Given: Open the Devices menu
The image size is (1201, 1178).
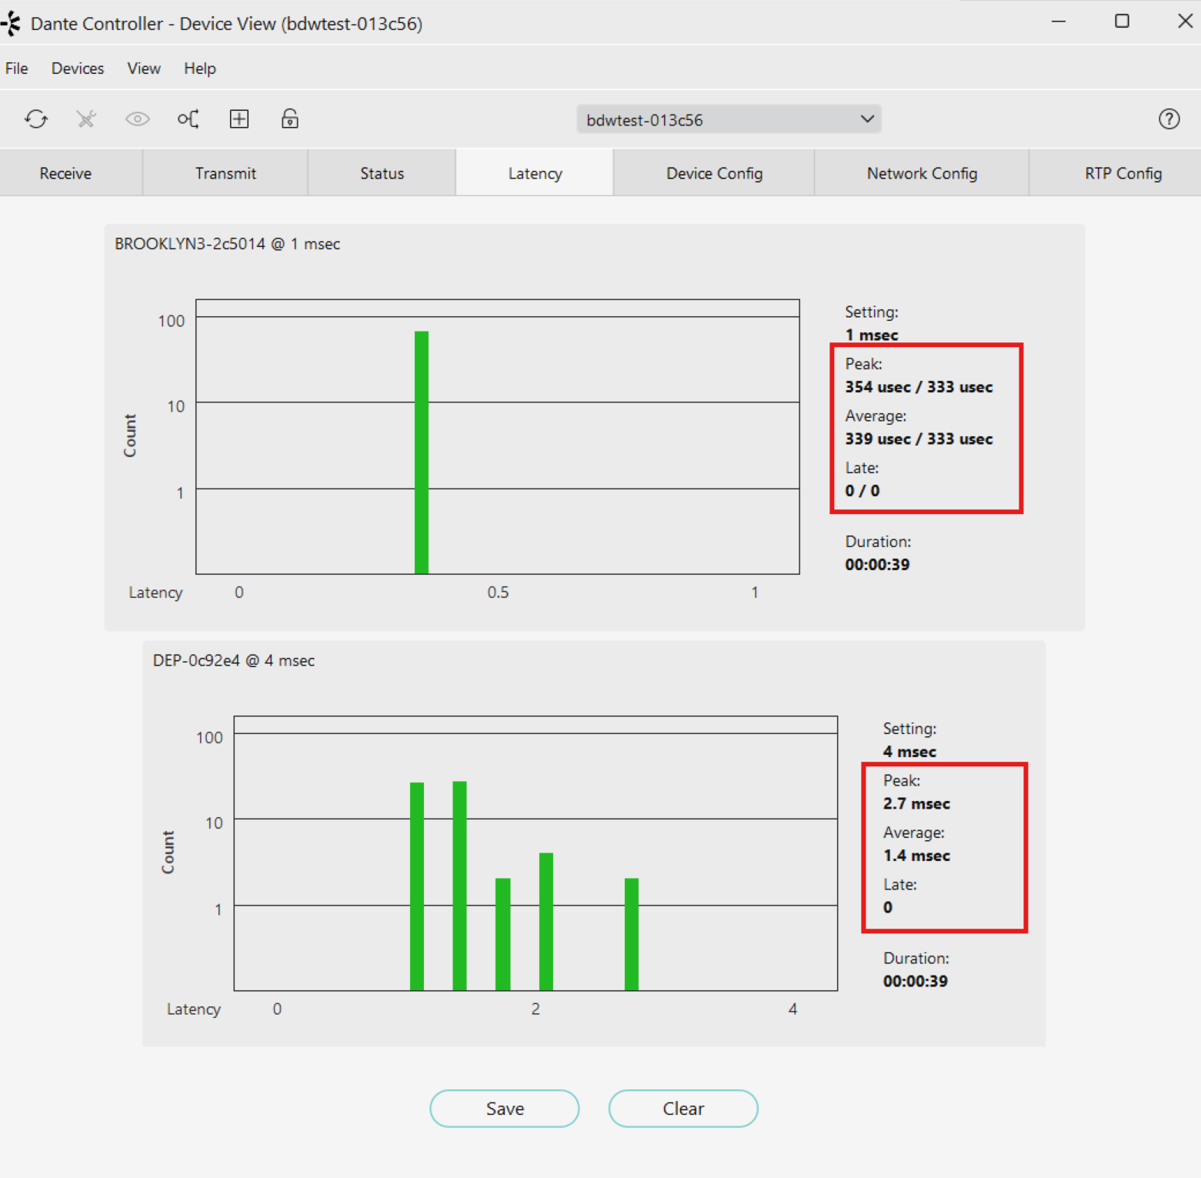Looking at the screenshot, I should [78, 68].
